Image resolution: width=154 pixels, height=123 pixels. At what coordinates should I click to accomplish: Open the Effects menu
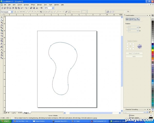tap(33, 5)
